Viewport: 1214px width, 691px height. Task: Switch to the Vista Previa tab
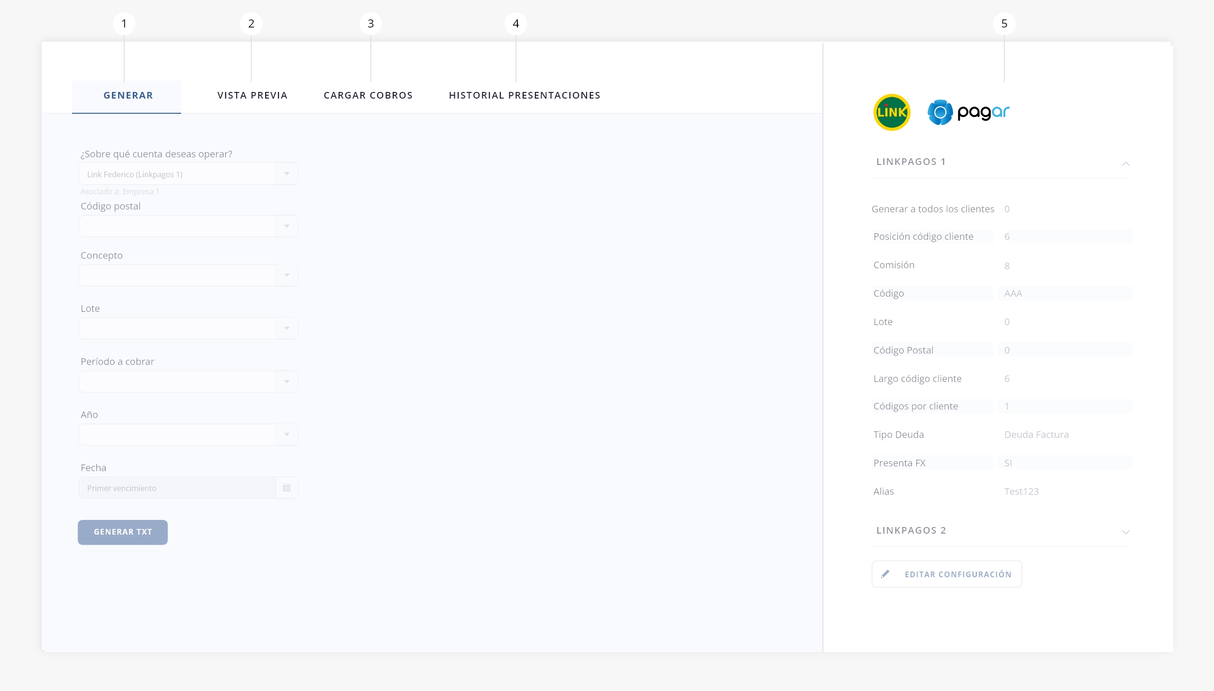[252, 95]
